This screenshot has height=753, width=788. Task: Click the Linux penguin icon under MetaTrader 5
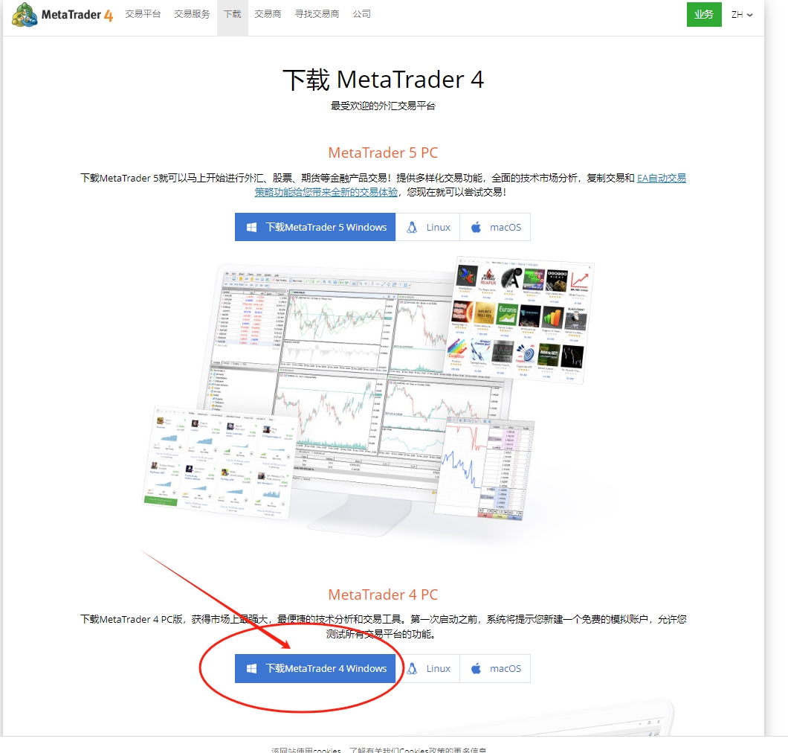point(412,228)
